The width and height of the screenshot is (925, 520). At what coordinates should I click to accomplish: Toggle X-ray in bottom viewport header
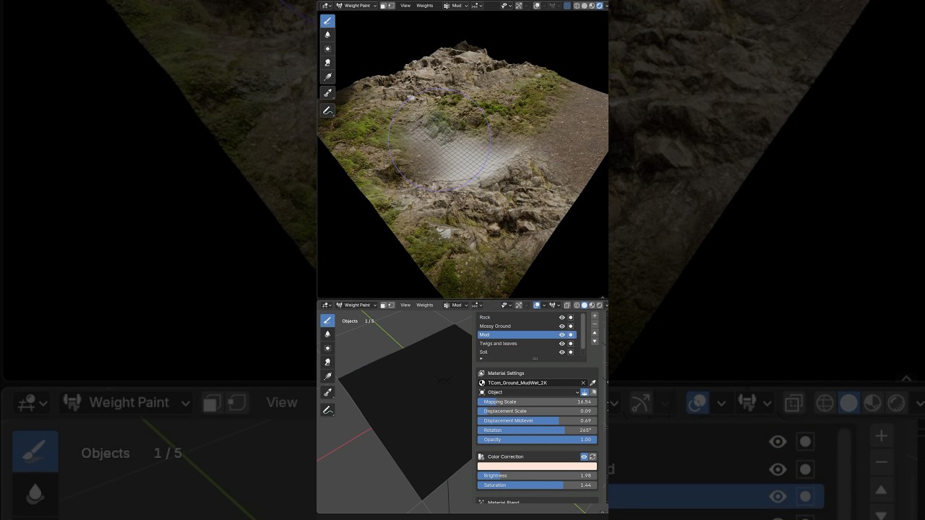pyautogui.click(x=567, y=305)
